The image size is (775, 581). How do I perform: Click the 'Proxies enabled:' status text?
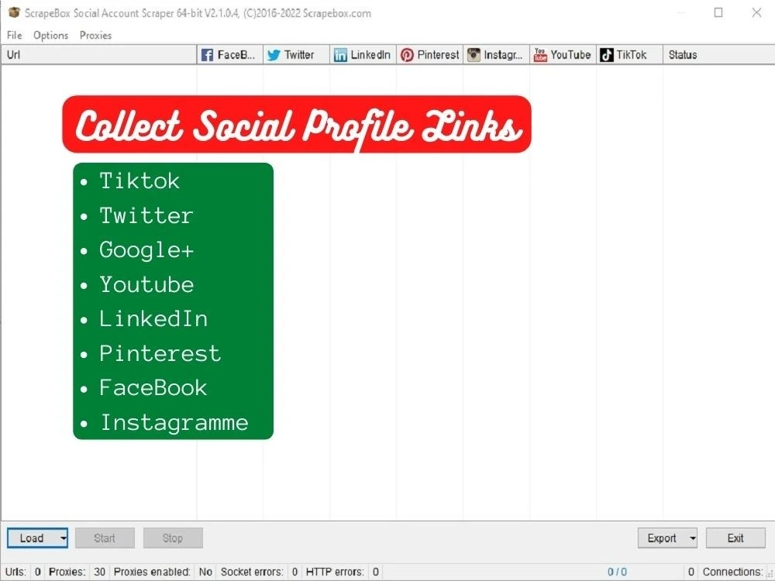pos(152,572)
